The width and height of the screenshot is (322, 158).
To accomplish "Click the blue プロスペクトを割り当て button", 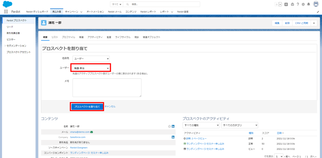I will coord(87,106).
